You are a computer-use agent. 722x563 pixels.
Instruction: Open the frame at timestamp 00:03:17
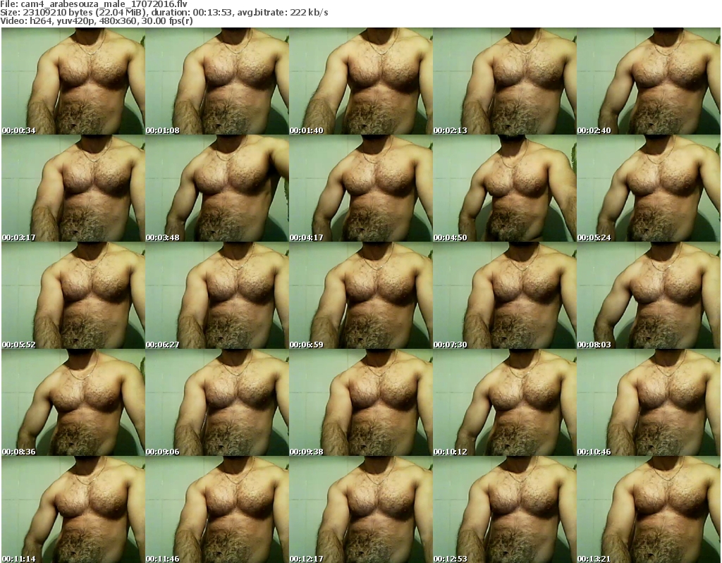click(x=73, y=188)
